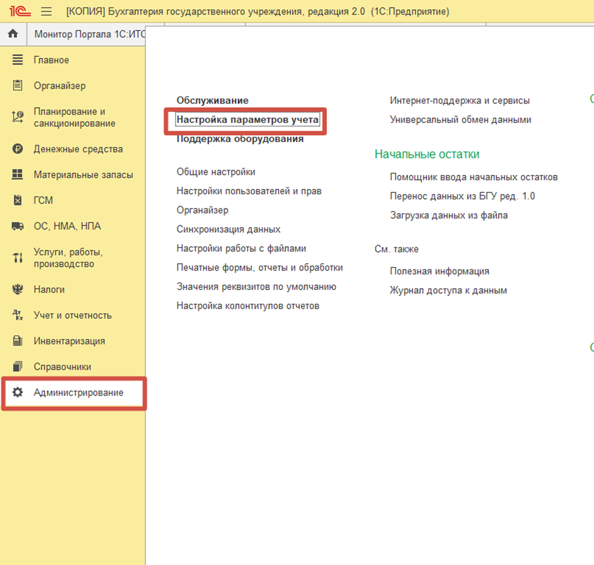Click the 1C logo icon

pyautogui.click(x=20, y=11)
